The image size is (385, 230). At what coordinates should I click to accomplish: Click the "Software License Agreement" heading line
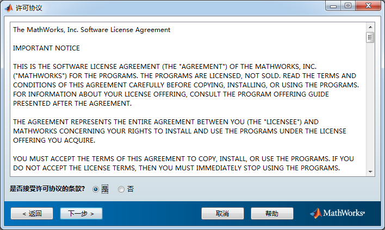pos(91,30)
